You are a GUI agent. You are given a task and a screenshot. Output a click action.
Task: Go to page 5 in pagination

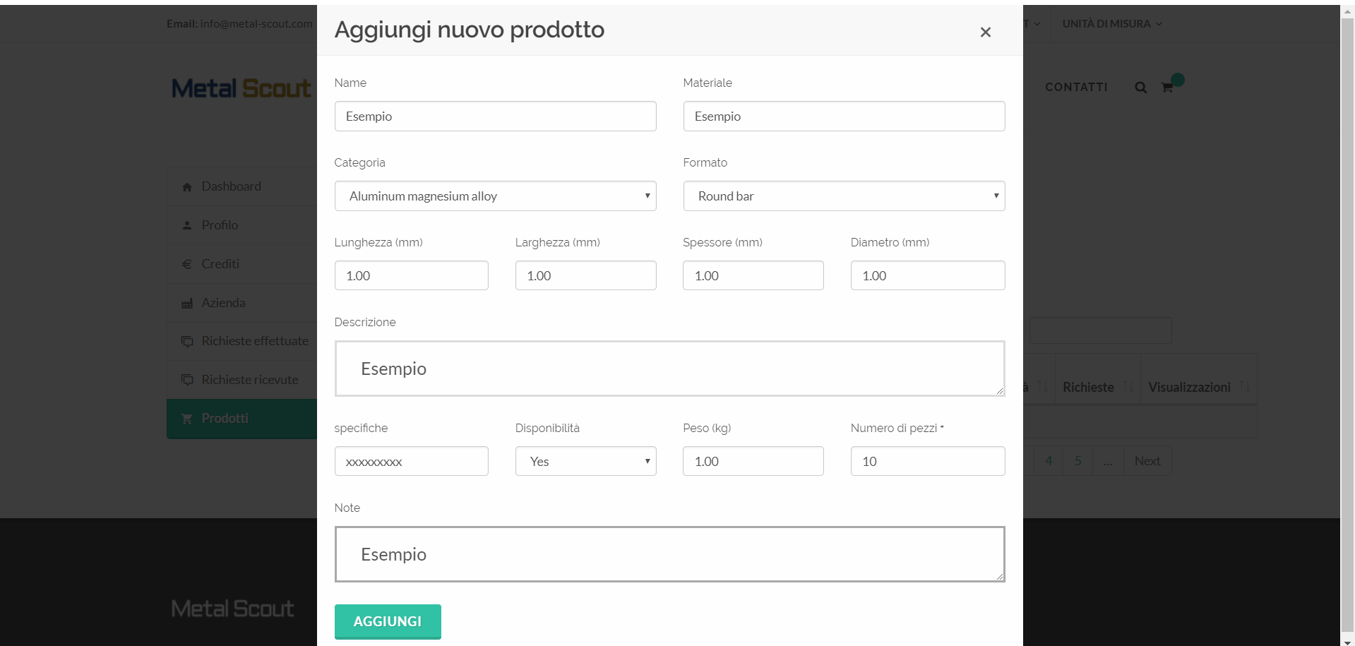pyautogui.click(x=1078, y=461)
